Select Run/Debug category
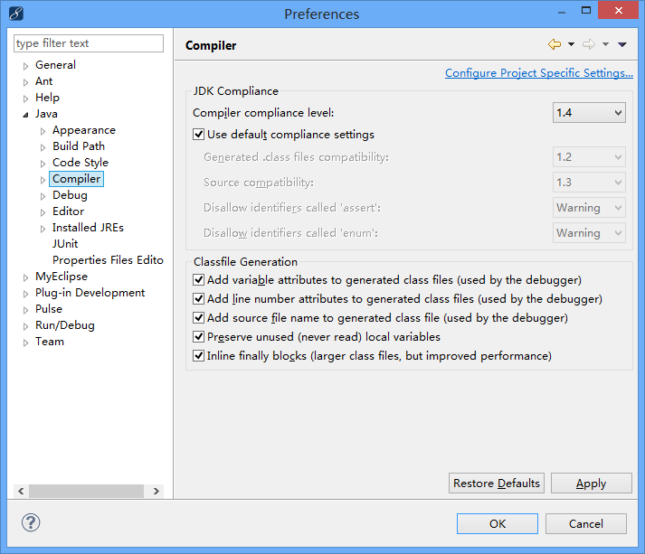This screenshot has width=645, height=554. pos(65,325)
